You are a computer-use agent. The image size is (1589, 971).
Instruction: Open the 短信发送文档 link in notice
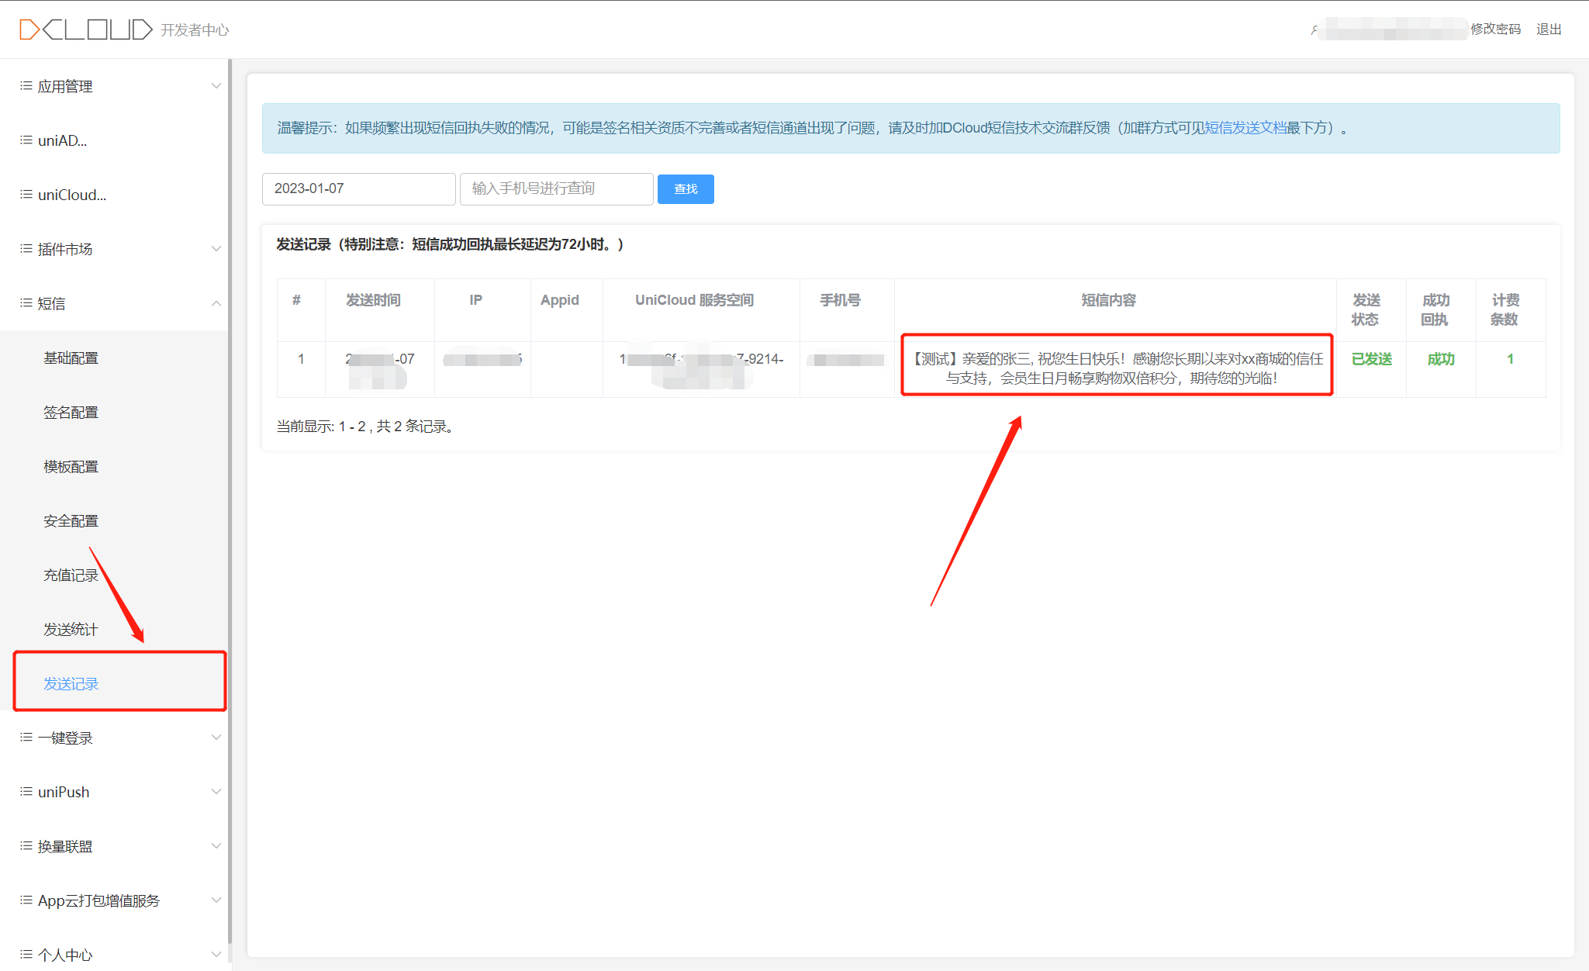coord(1245,128)
